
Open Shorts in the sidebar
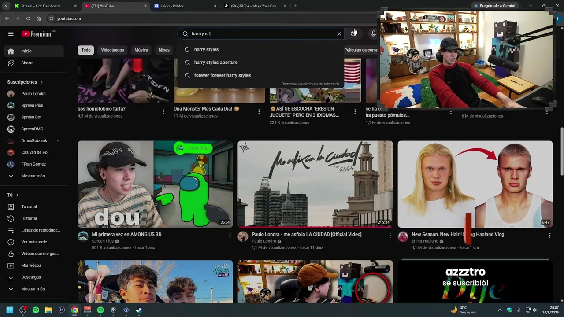click(34, 63)
